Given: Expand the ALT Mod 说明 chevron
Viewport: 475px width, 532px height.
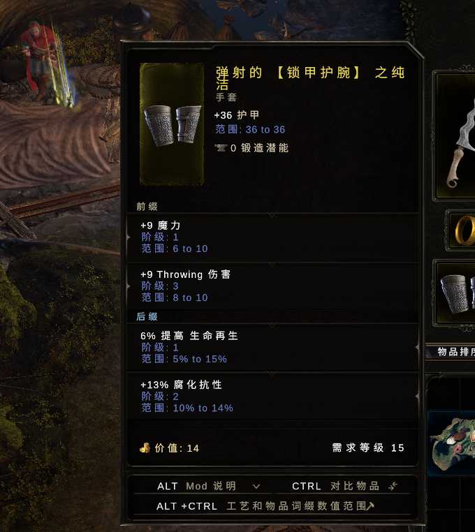Looking at the screenshot, I should pos(256,487).
